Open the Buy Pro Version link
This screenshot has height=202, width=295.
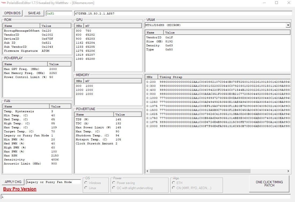point(20,189)
